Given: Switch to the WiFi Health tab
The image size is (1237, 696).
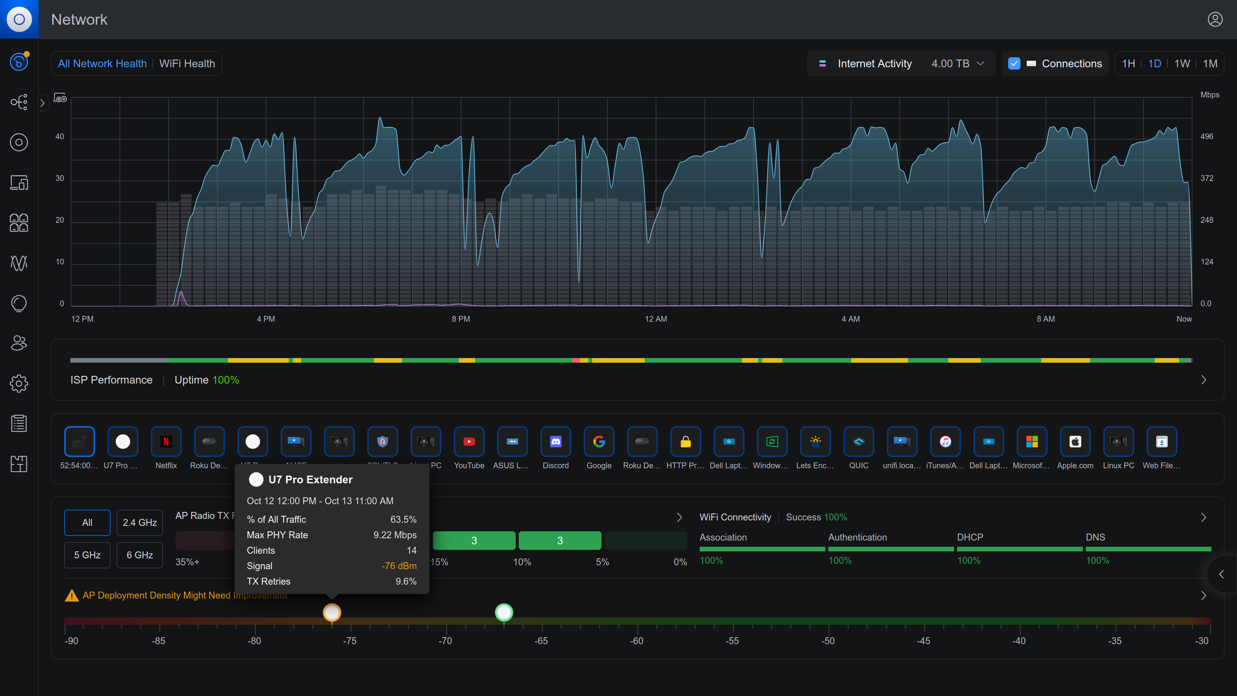Looking at the screenshot, I should click(x=187, y=63).
